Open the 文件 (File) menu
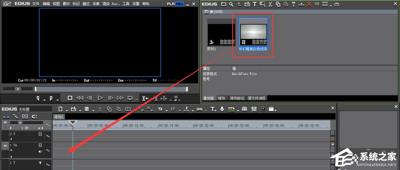The height and width of the screenshot is (170, 400). pyautogui.click(x=36, y=4)
